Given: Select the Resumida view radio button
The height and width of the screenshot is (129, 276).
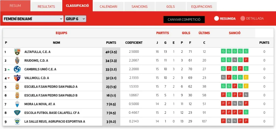Looking at the screenshot, I should [216, 19].
